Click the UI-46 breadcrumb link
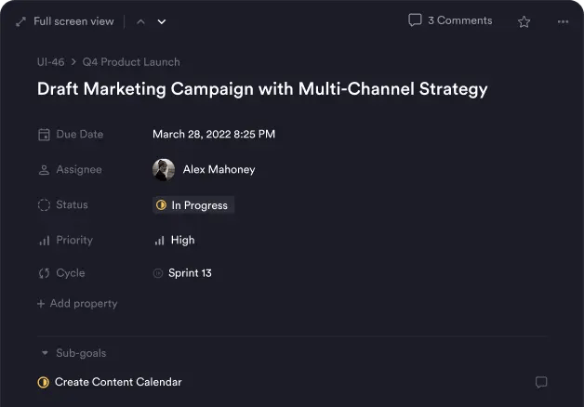Image resolution: width=584 pixels, height=407 pixels. click(50, 62)
